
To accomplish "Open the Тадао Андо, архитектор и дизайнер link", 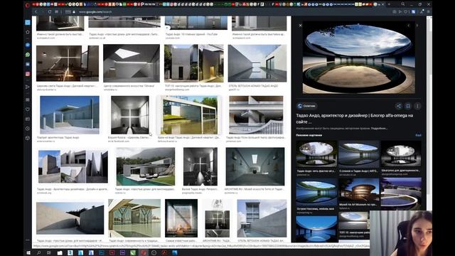I will point(354,119).
